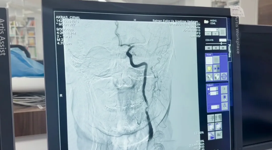The image size is (272, 150).
Task: Click the left icon above the two REF buttons
Action: tap(211, 118)
